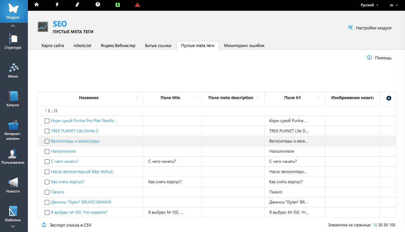Open the Поле title column dropdown arrow
This screenshot has width=405, height=232.
[x=195, y=98]
